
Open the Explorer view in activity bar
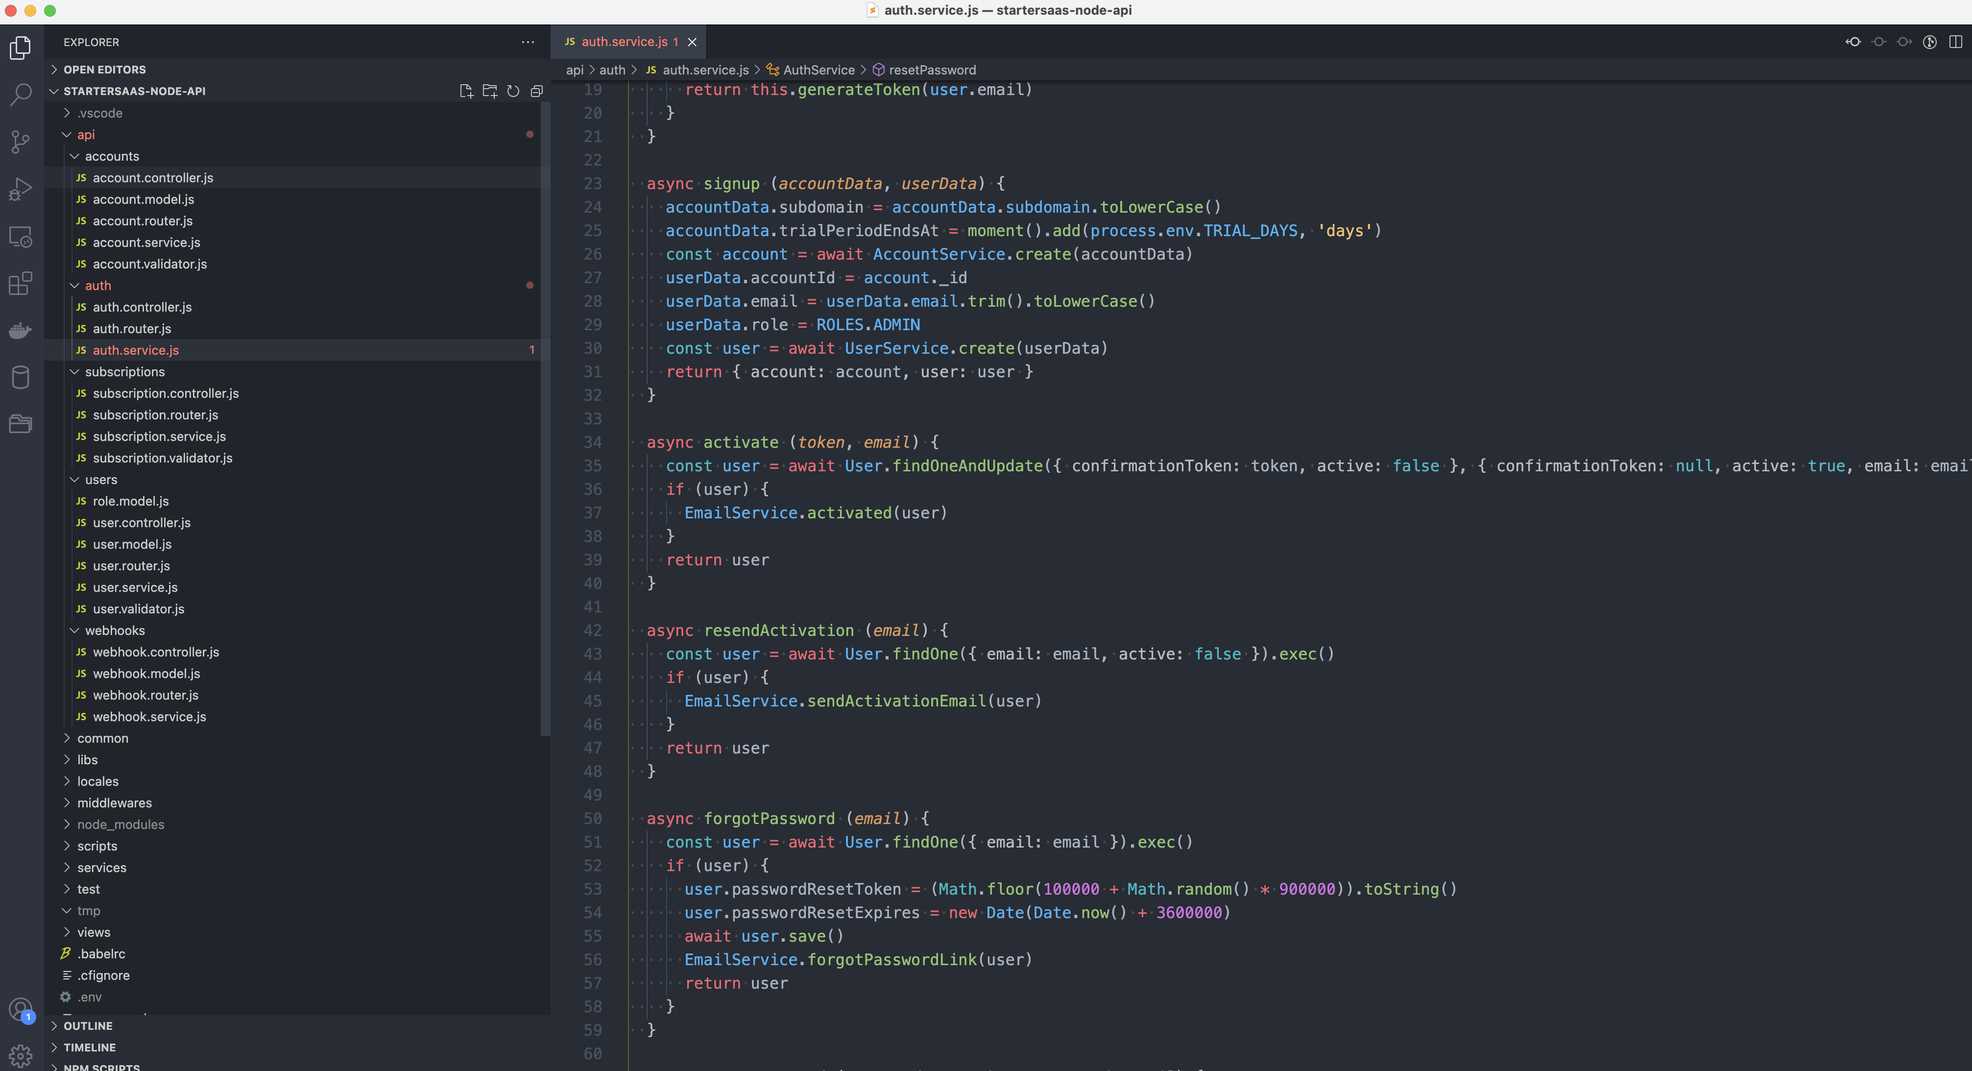21,48
